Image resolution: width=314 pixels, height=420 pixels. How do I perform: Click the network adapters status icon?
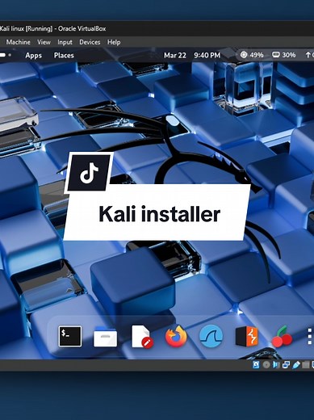point(286,365)
